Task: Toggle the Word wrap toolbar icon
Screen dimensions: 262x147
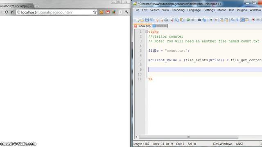Action: (233, 20)
